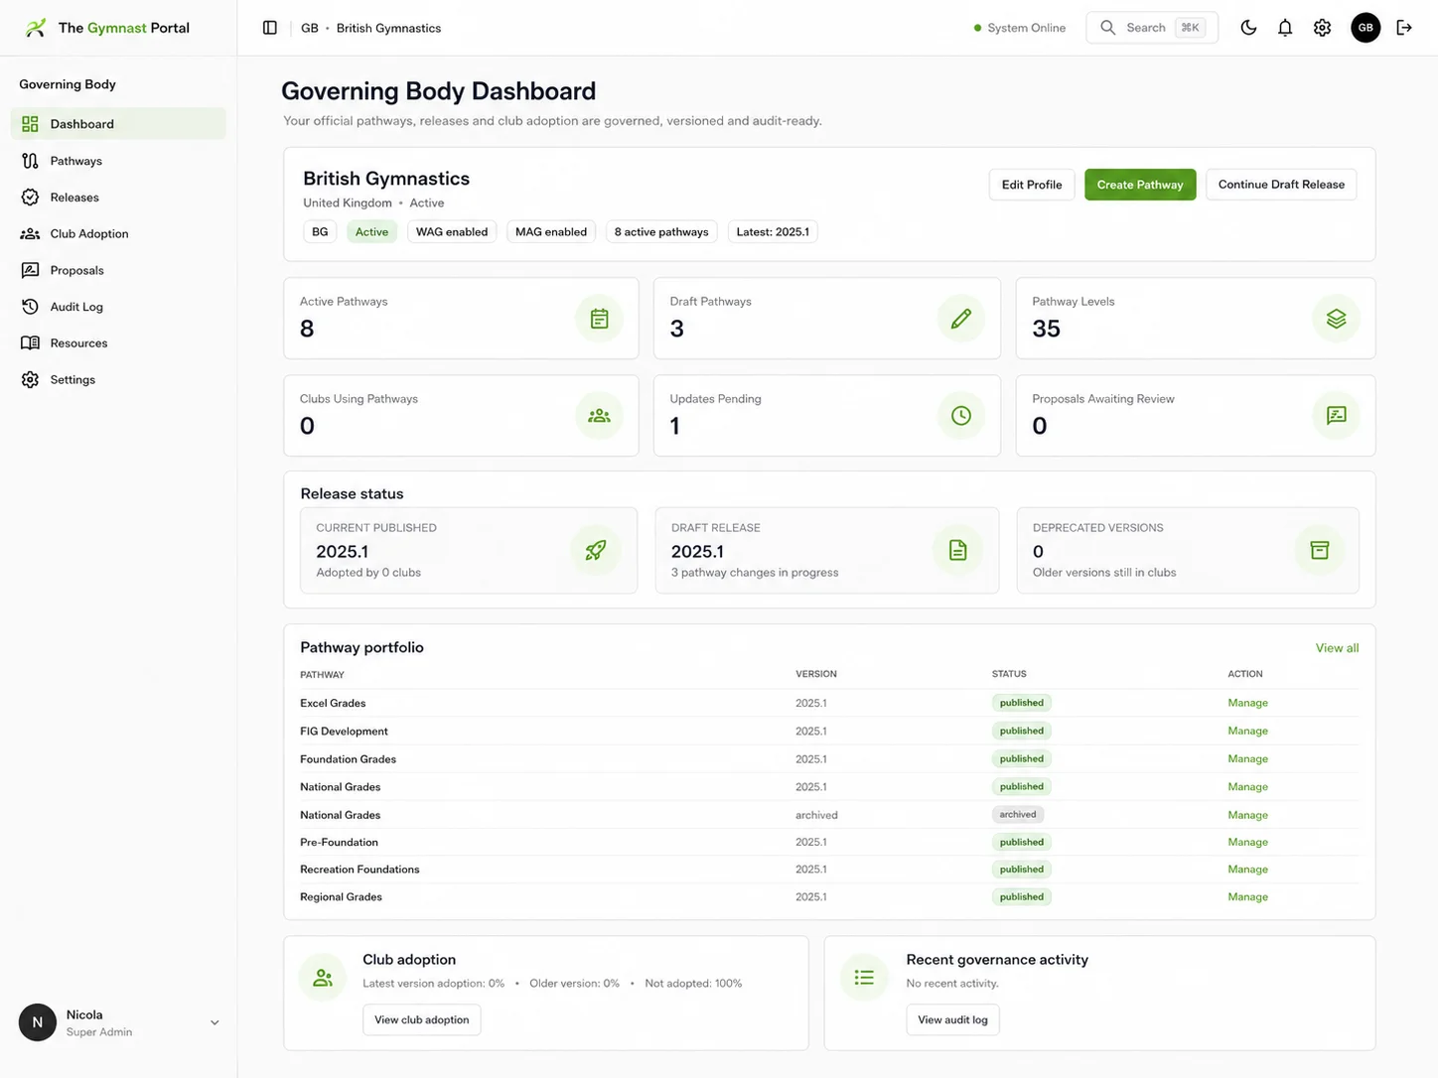Click the search magnifier icon
This screenshot has height=1078, width=1438.
[x=1107, y=28]
